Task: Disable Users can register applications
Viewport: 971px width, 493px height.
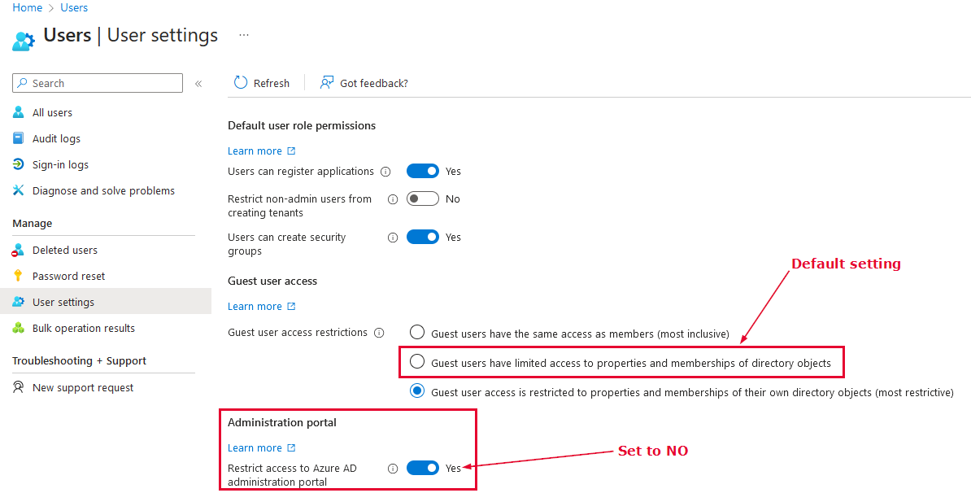Action: coord(422,171)
